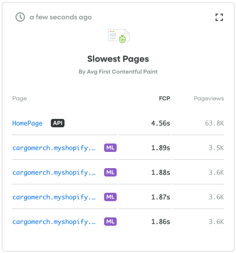Expand widget with the fullscreen icon
The width and height of the screenshot is (236, 253).
pos(219,17)
